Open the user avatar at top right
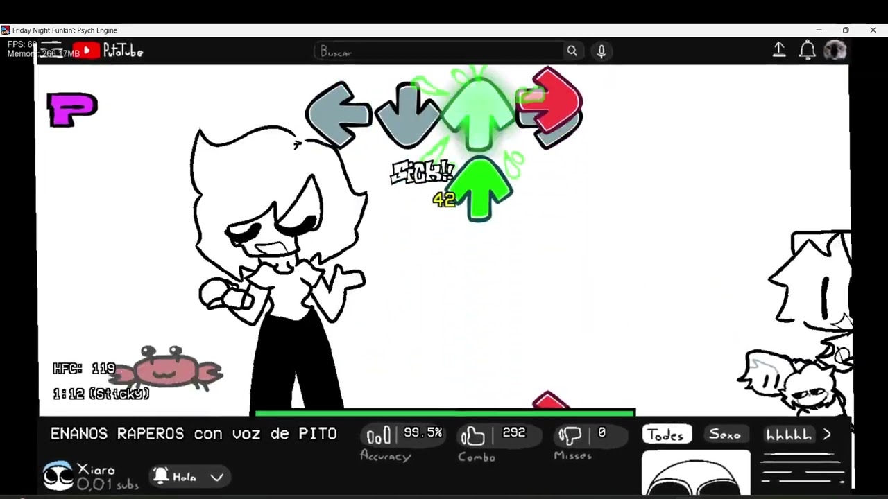 [835, 50]
